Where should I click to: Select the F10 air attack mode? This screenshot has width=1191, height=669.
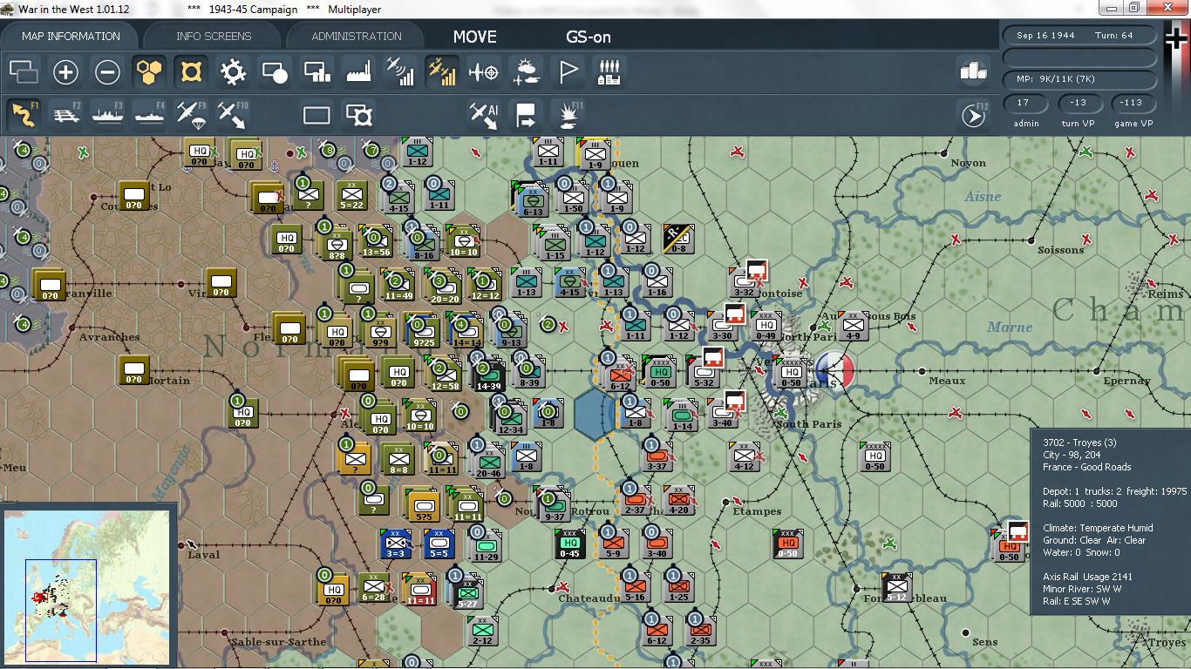pyautogui.click(x=233, y=114)
